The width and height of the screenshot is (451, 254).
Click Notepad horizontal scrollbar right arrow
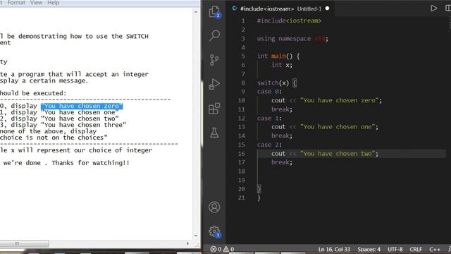click(187, 243)
